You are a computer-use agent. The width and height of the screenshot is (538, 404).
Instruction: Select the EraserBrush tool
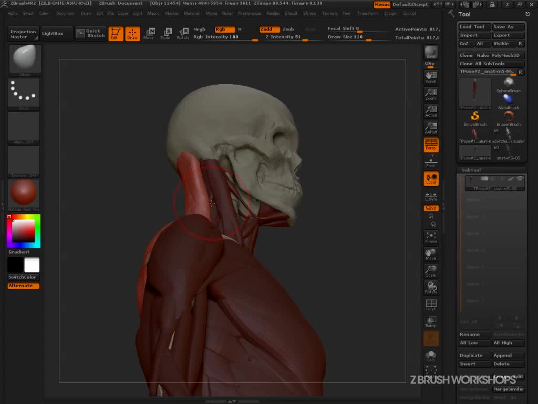click(x=508, y=118)
